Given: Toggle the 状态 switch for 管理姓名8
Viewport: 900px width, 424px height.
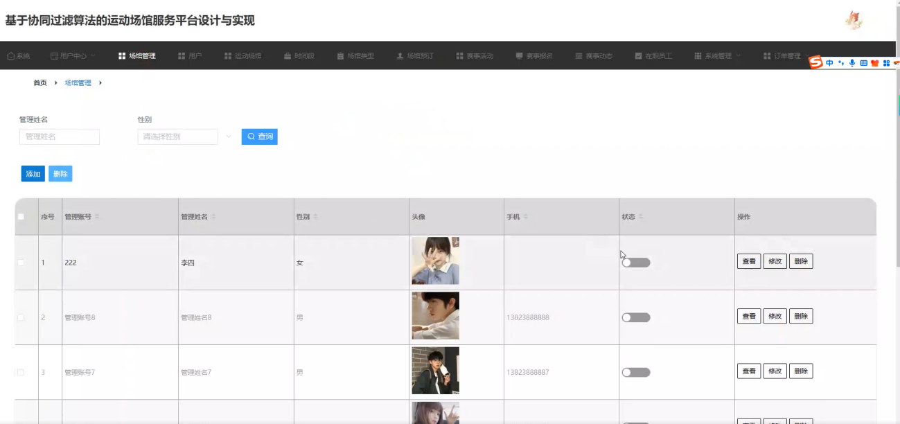Looking at the screenshot, I should click(x=636, y=317).
